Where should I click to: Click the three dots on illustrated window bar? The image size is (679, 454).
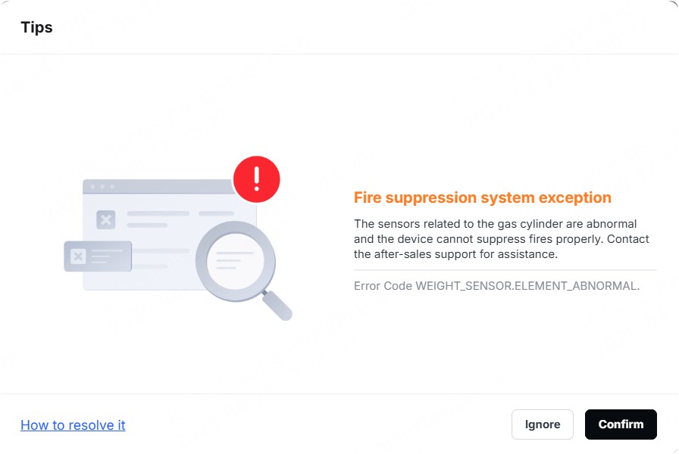click(x=102, y=186)
